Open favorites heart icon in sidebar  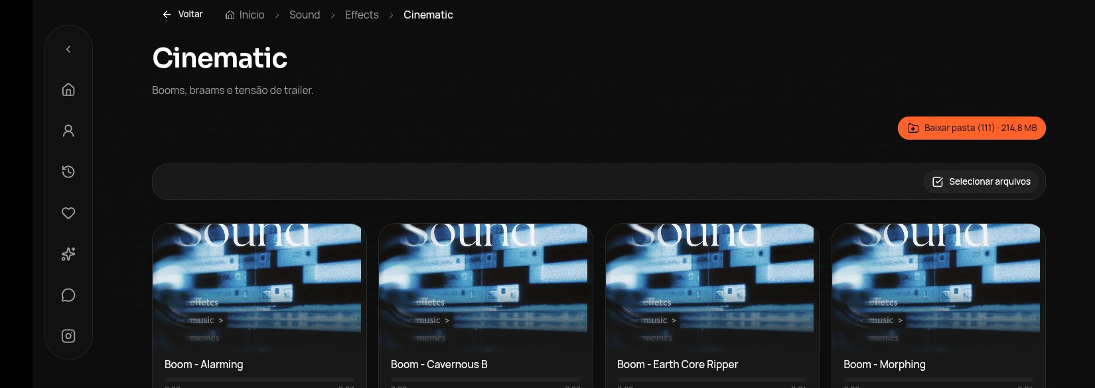[68, 213]
